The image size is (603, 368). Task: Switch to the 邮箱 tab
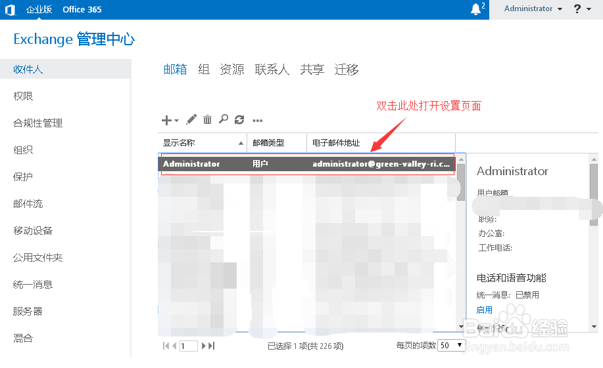[x=176, y=69]
